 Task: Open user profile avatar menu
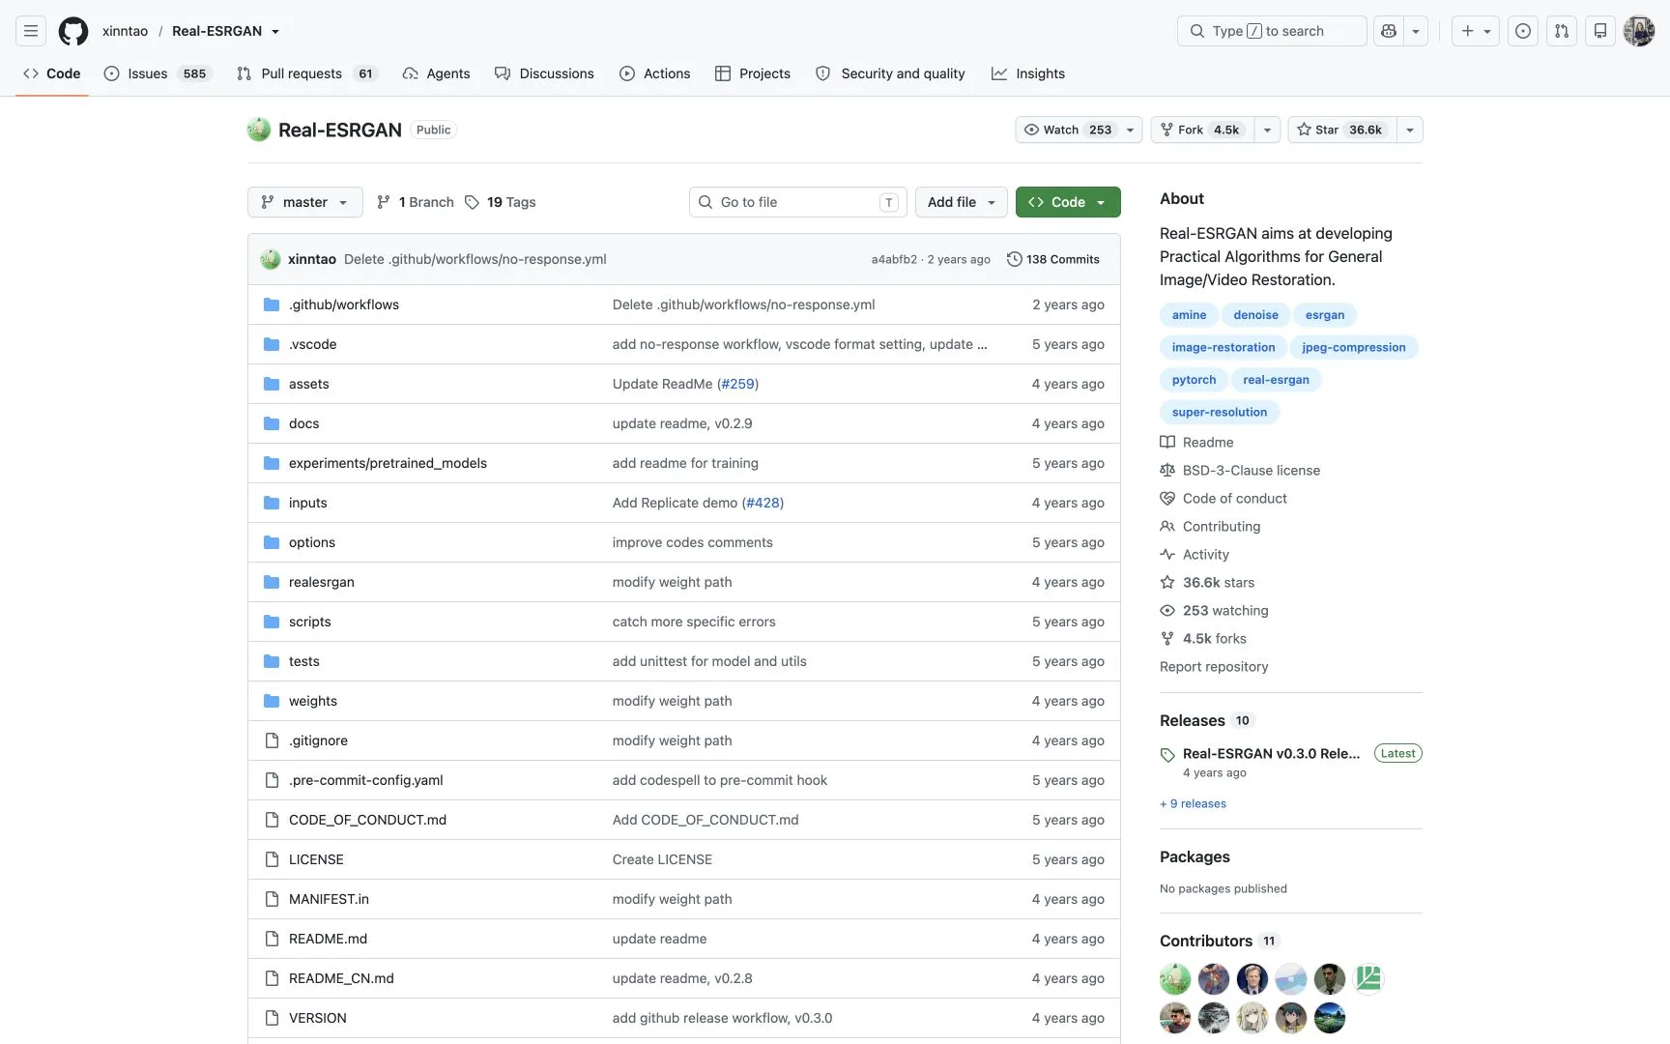(1639, 31)
